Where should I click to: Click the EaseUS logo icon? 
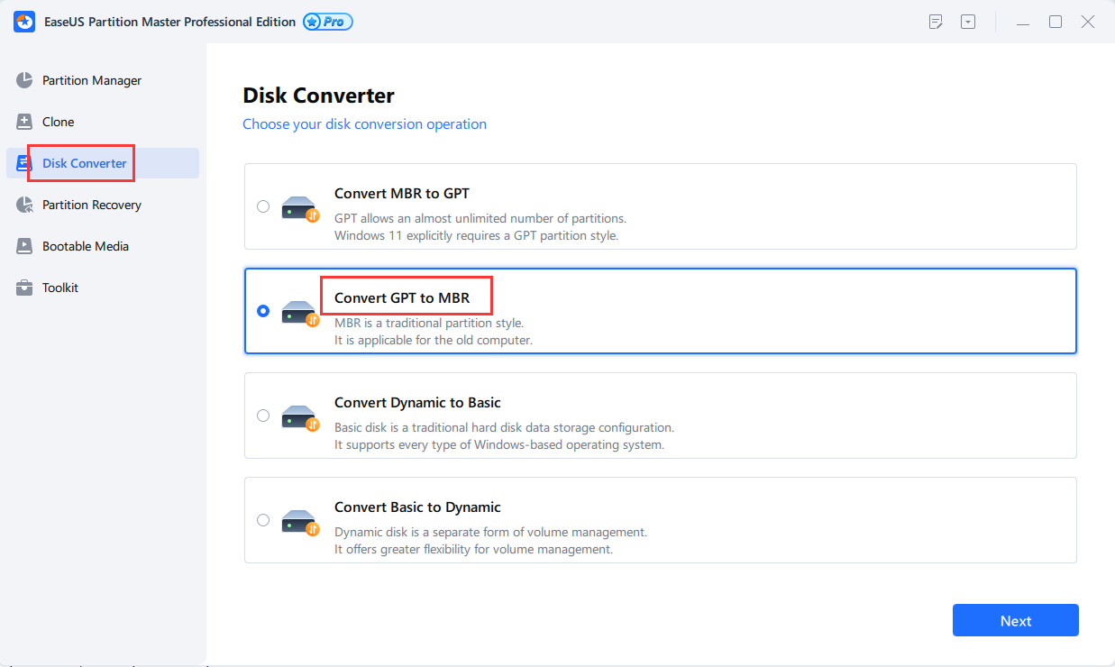coord(23,21)
